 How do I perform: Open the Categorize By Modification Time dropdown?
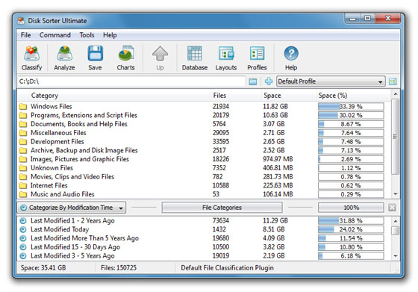72,208
